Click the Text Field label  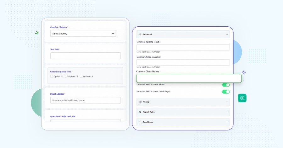pos(55,49)
